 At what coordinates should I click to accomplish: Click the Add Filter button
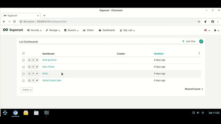click(x=189, y=41)
